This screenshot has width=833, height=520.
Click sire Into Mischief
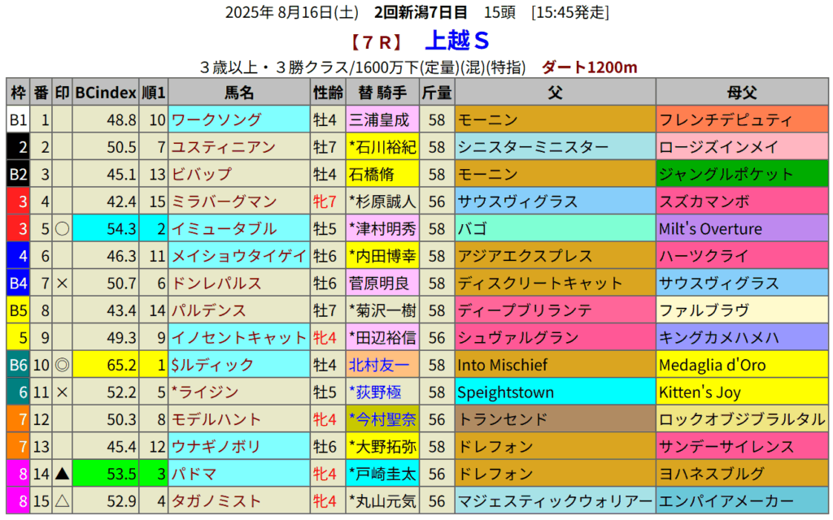503,365
